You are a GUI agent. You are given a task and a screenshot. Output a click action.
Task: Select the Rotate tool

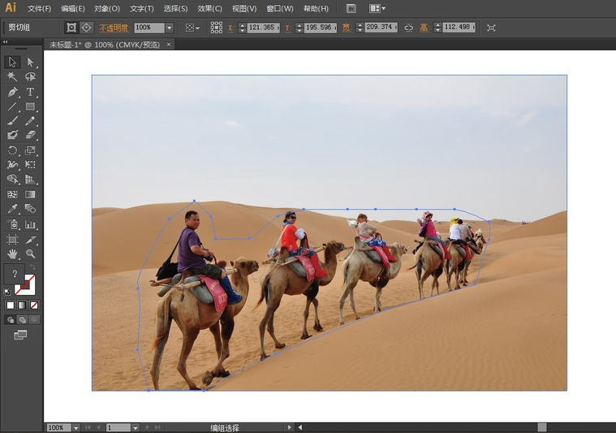pyautogui.click(x=12, y=150)
